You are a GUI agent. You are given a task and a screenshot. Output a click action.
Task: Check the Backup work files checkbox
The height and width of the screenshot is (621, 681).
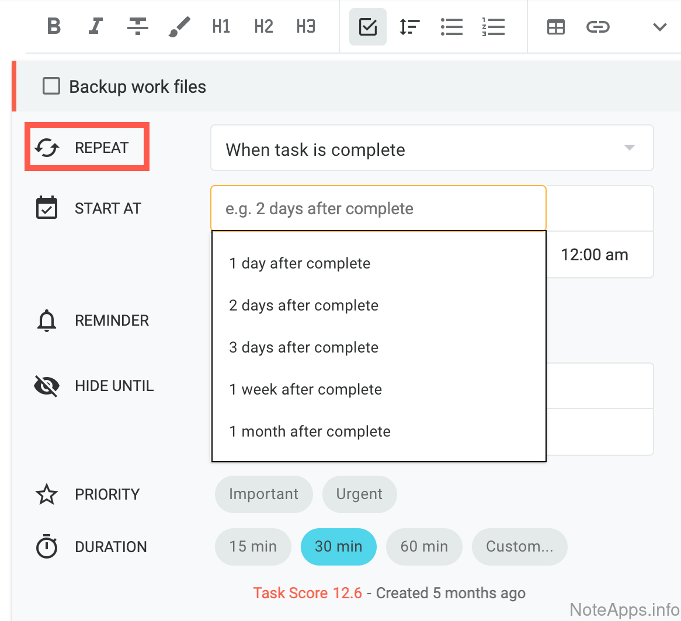tap(51, 87)
